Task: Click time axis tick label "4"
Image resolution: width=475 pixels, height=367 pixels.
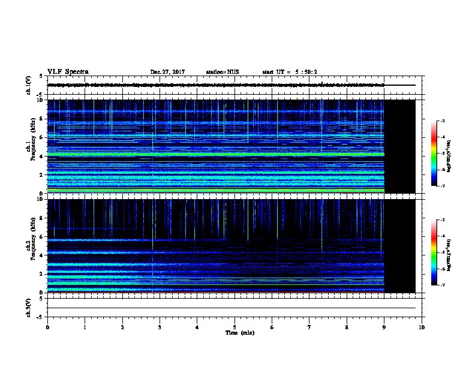Action: [x=197, y=327]
